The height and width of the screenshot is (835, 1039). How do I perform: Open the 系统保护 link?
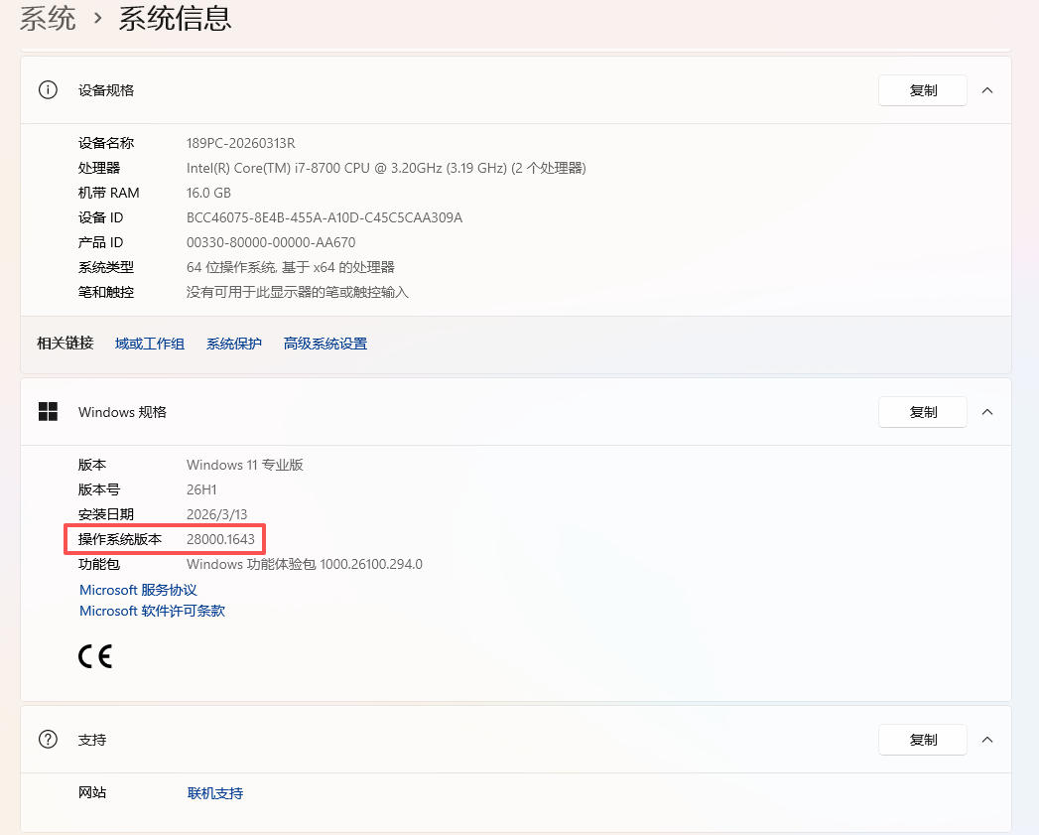pos(234,344)
